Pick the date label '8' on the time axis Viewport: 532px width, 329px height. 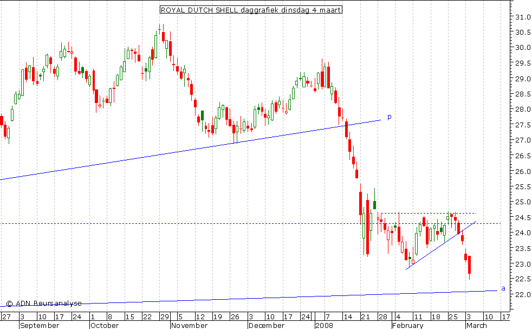click(109, 317)
